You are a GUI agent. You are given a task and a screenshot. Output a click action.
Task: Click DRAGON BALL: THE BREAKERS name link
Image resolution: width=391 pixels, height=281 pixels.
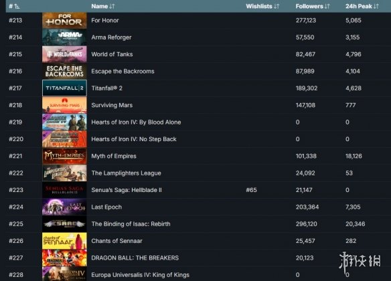tap(135, 258)
